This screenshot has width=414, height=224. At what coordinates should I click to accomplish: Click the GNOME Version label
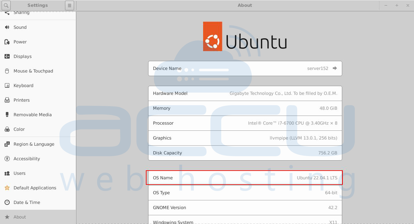[169, 207]
